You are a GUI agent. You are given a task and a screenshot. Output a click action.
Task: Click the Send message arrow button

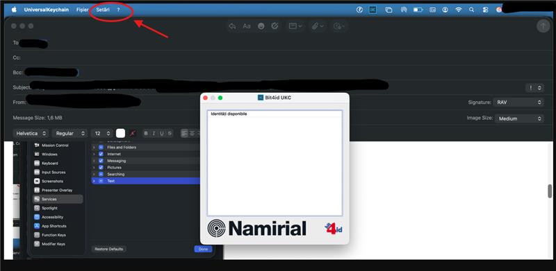point(543,26)
